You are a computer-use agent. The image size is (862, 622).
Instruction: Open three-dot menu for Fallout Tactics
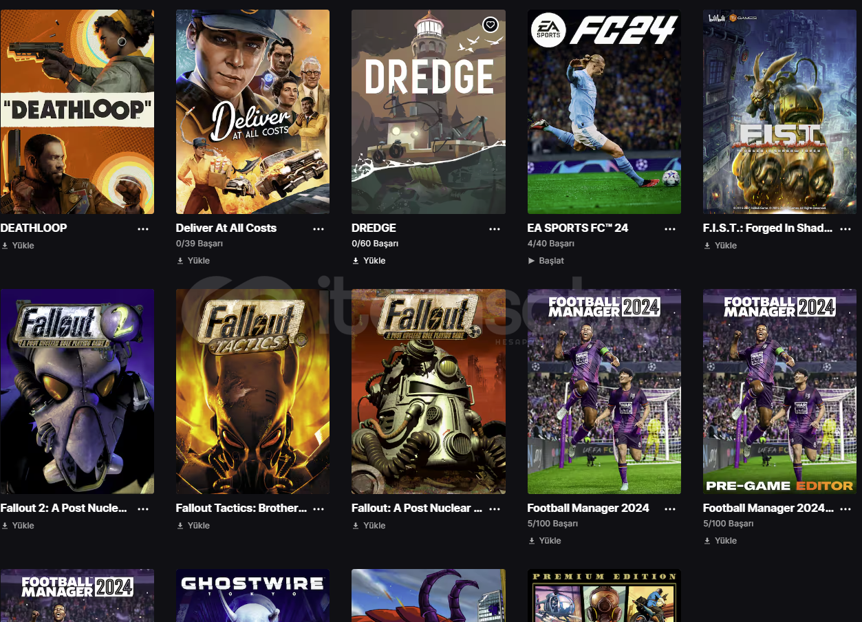point(319,508)
